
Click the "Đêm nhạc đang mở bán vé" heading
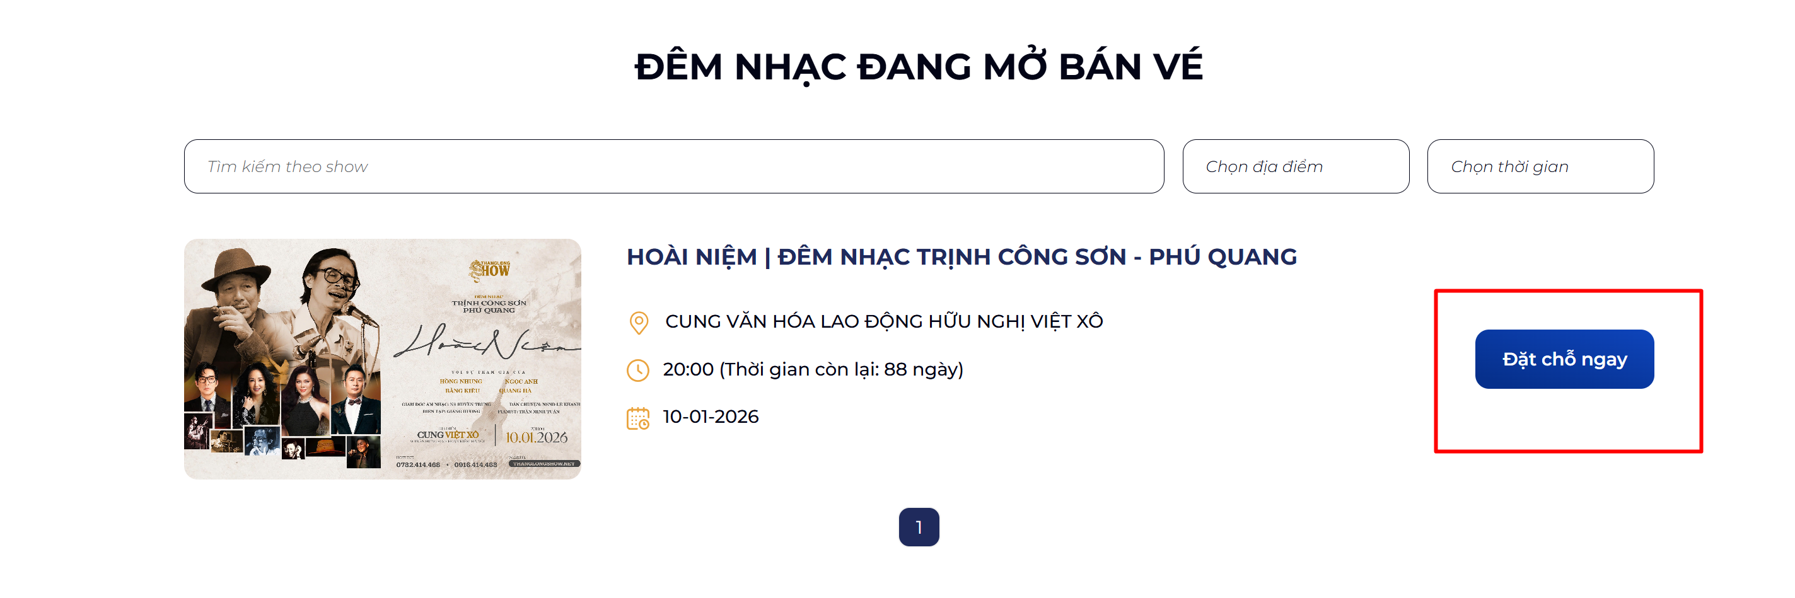coord(918,67)
